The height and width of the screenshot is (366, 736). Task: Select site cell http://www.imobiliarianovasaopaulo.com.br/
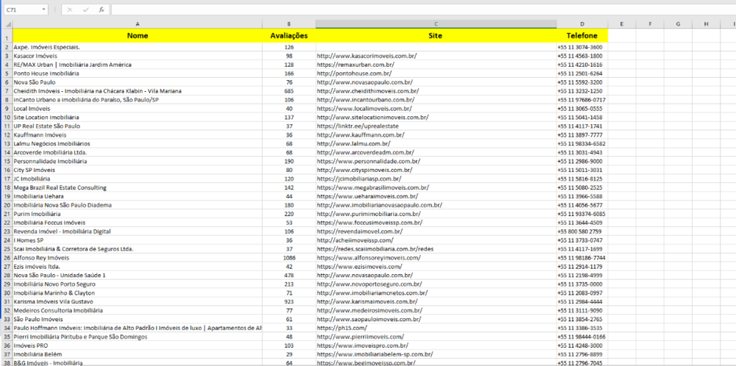click(436, 205)
